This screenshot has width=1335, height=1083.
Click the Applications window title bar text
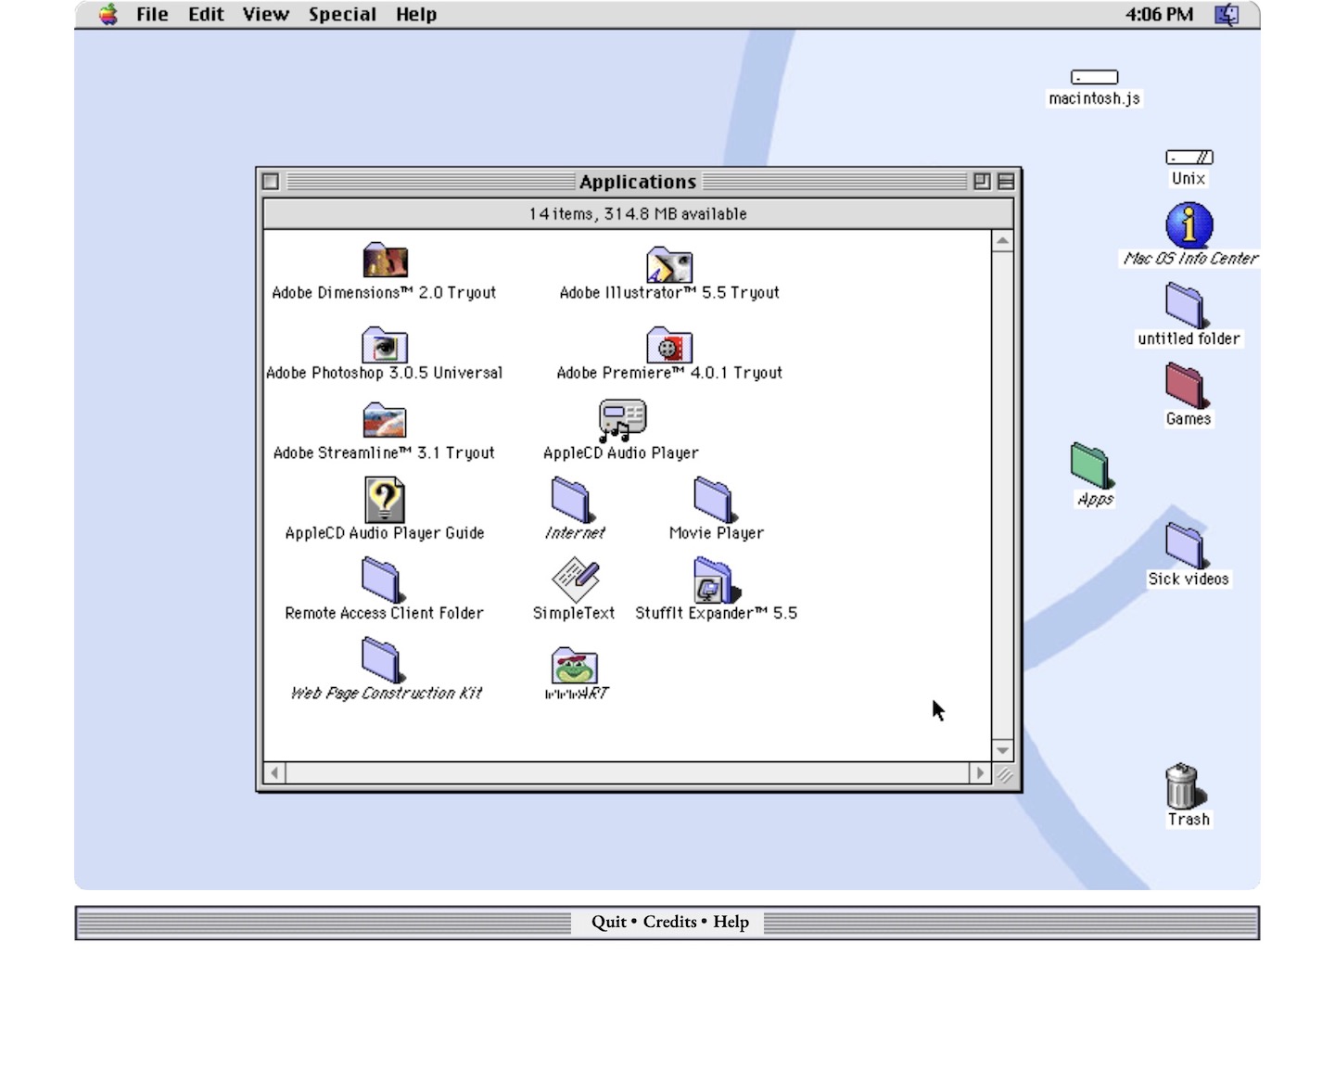(638, 182)
